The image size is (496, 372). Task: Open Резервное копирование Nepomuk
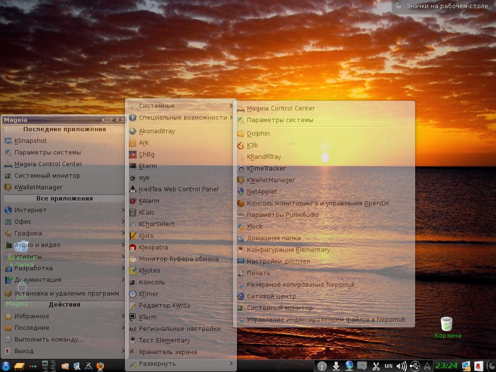[324, 285]
